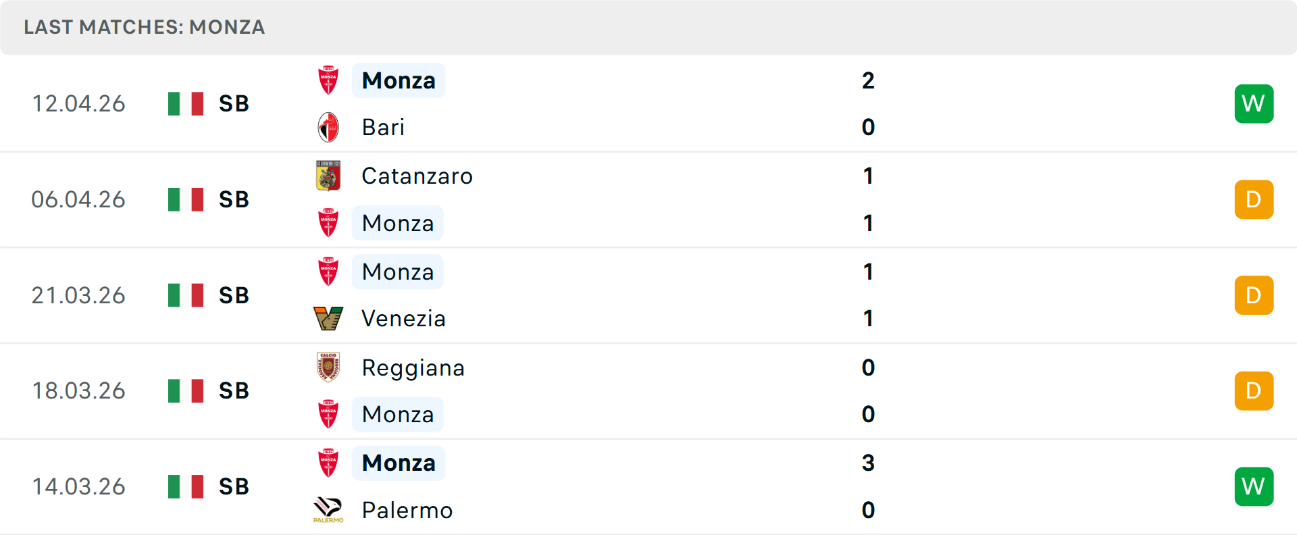Click the D badge for Venezia match
The height and width of the screenshot is (535, 1297).
pos(1254,295)
